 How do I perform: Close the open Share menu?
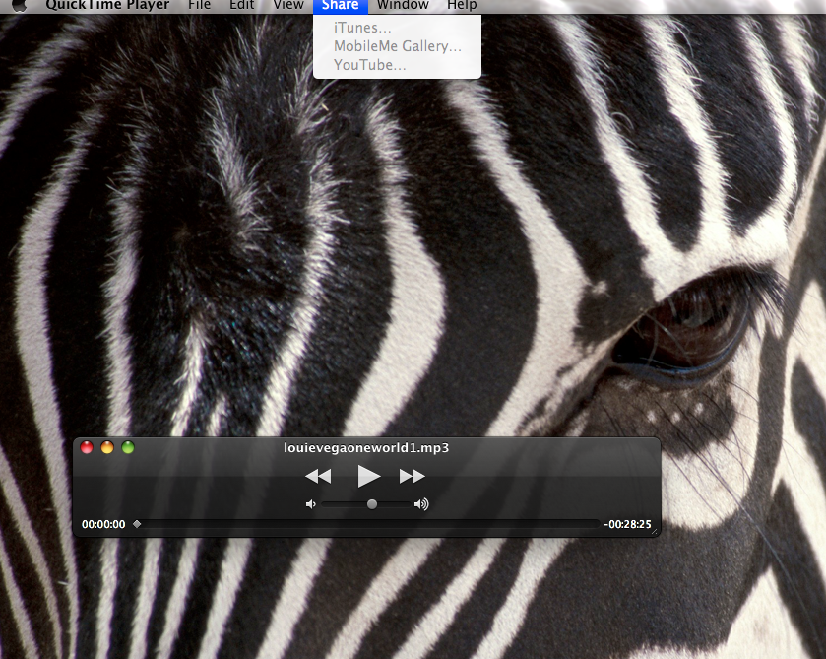pyautogui.click(x=340, y=5)
